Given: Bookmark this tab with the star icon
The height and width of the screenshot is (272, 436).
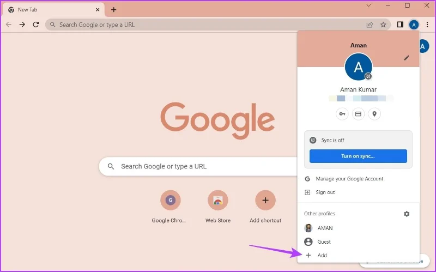Looking at the screenshot, I should point(383,25).
